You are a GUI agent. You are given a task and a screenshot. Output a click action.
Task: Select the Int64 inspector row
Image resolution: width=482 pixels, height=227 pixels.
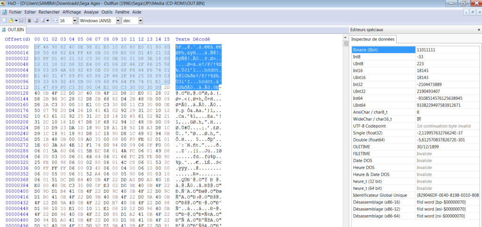coord(416,98)
